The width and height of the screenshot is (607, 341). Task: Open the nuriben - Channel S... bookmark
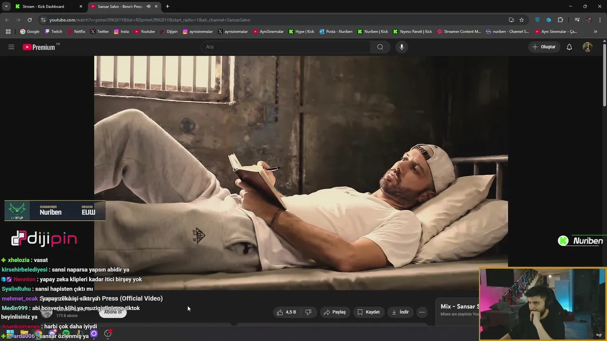click(x=507, y=32)
